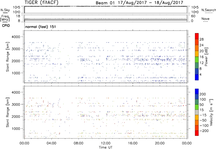Click the '1000' tick on the velocity panel axis

point(16,129)
